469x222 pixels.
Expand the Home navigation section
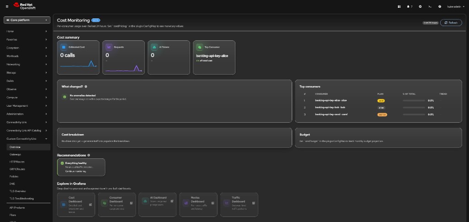click(x=27, y=32)
